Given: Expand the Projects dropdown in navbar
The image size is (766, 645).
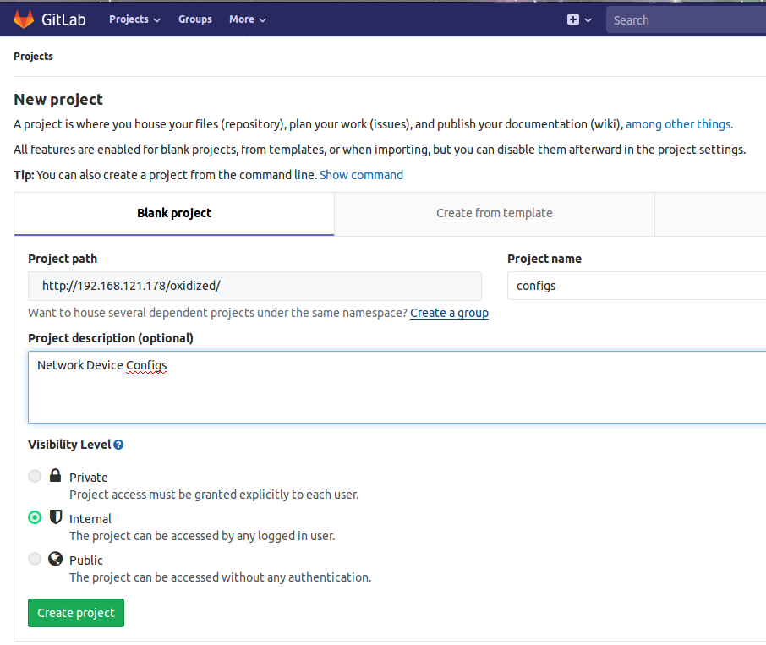Looking at the screenshot, I should click(x=134, y=19).
